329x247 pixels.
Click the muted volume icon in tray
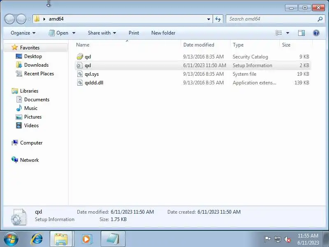point(287,239)
